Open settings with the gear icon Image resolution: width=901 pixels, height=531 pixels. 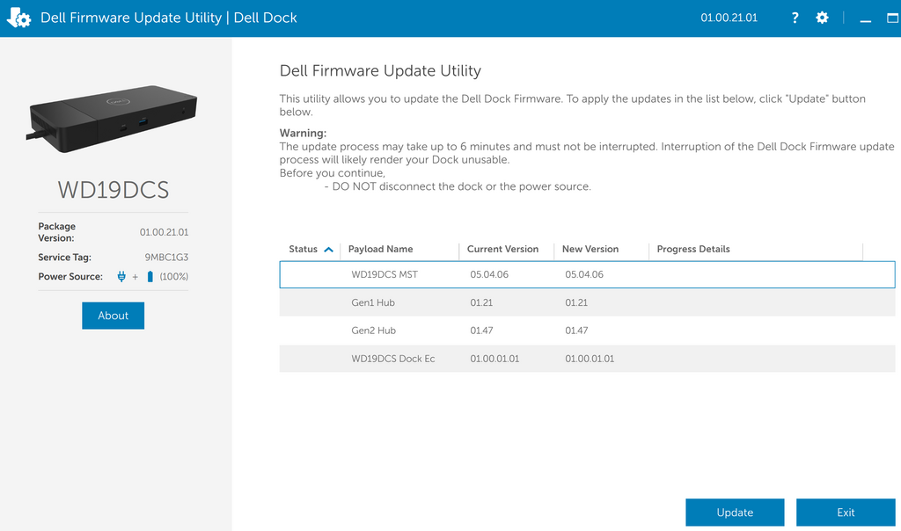coord(823,18)
